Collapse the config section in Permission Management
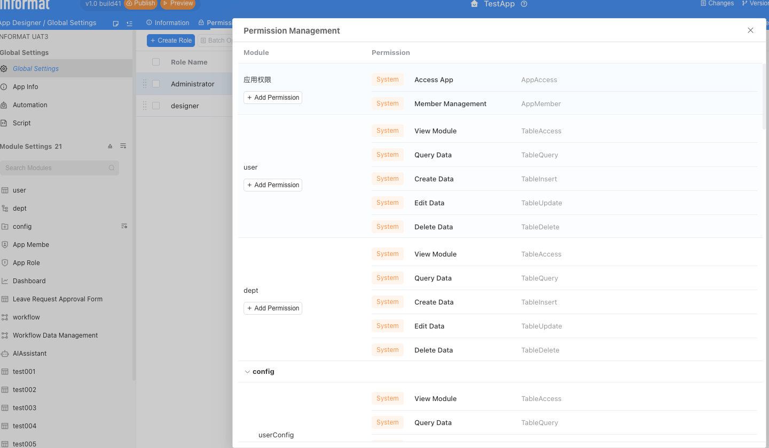 [x=247, y=371]
